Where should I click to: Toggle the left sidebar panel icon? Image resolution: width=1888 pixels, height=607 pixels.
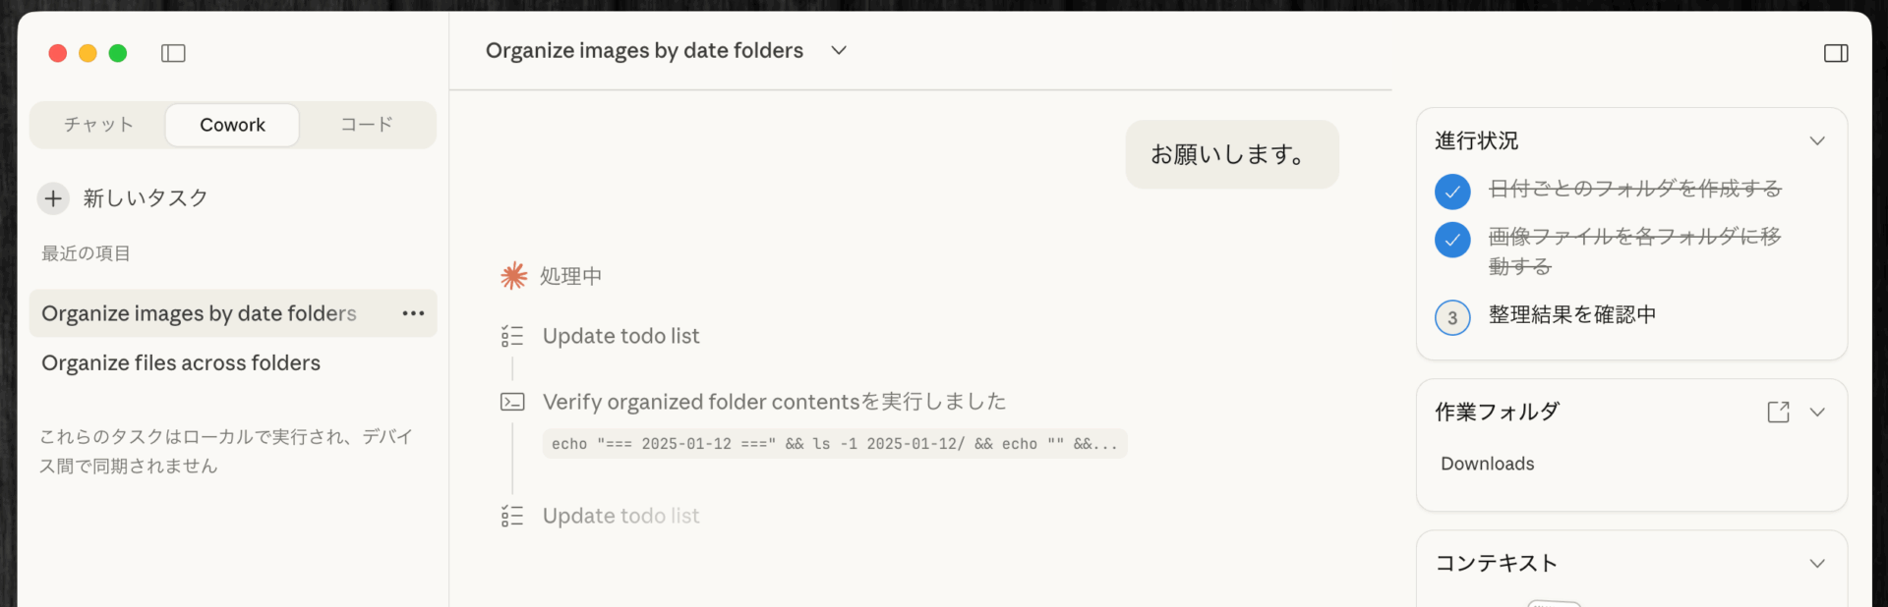coord(173,53)
